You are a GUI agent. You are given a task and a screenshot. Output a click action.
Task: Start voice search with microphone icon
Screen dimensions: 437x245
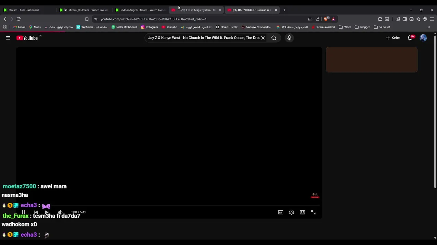[289, 38]
